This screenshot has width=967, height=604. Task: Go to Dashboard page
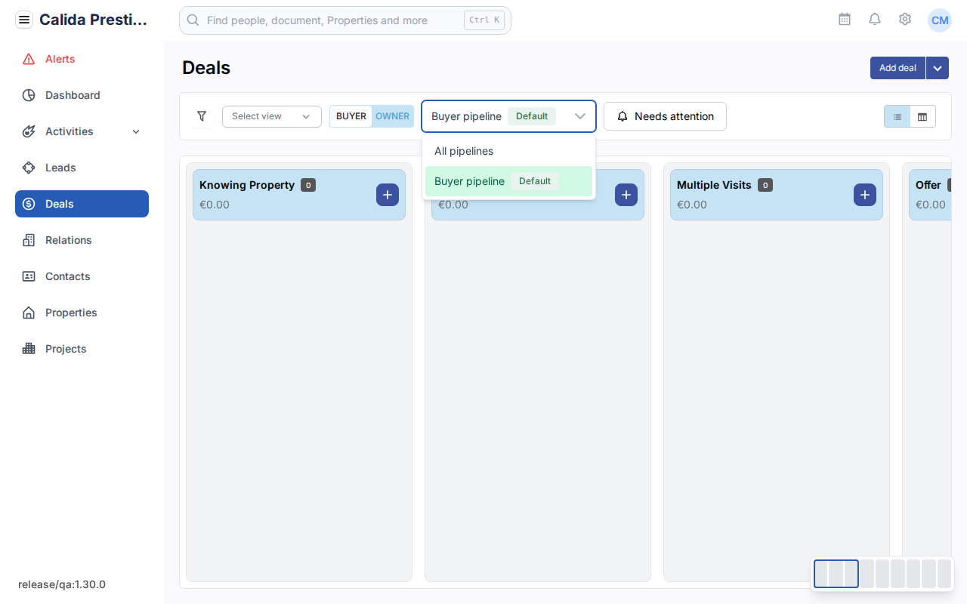82,95
